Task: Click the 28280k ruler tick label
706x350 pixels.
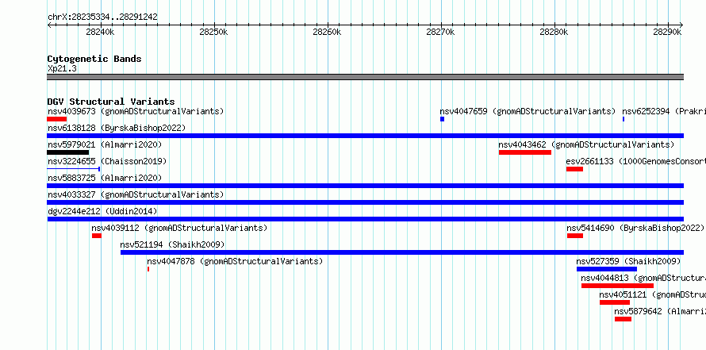Action: point(554,32)
